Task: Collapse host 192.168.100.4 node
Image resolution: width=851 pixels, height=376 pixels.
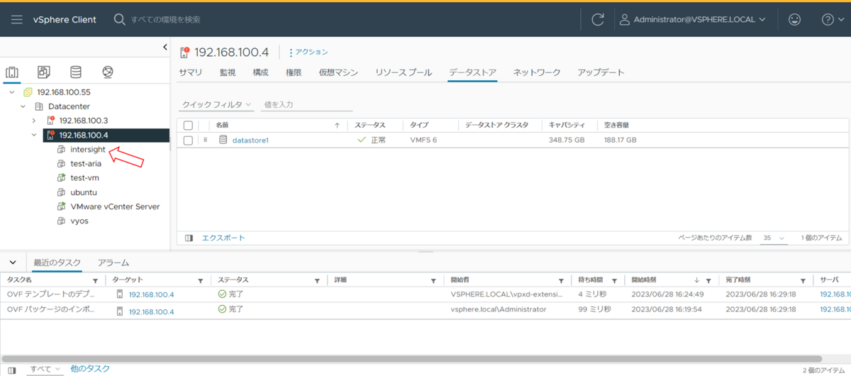Action: point(33,135)
